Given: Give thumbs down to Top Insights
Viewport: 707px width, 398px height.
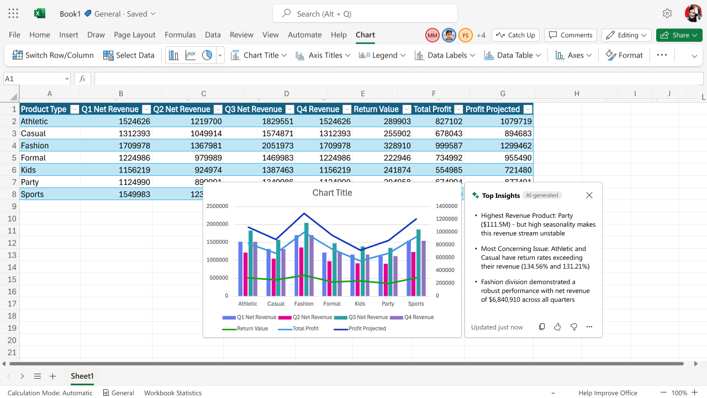Looking at the screenshot, I should pyautogui.click(x=573, y=327).
